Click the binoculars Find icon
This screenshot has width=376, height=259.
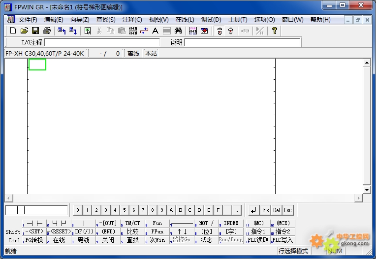coord(178,31)
